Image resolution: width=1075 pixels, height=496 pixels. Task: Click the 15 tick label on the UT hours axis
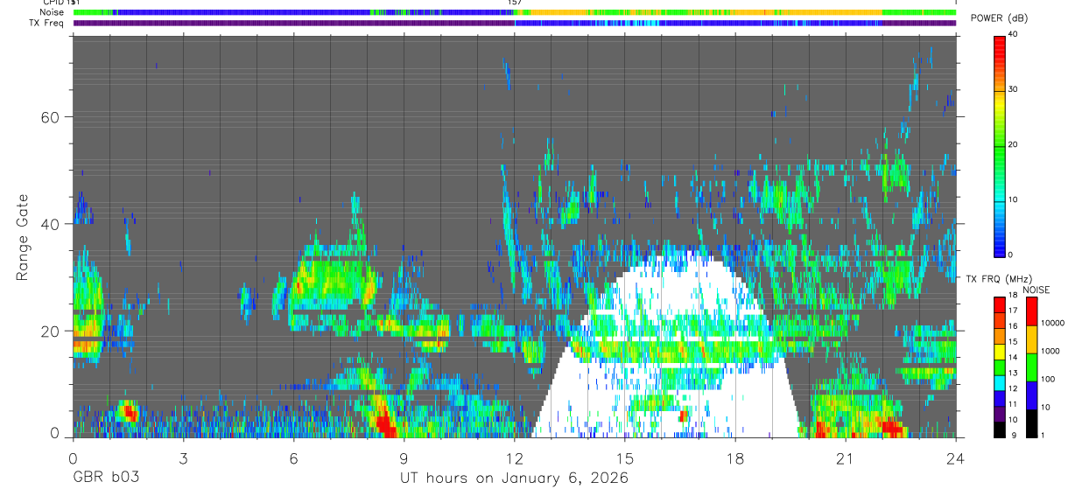point(625,458)
